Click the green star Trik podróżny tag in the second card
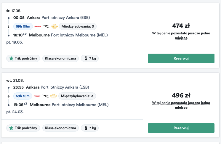Screen dimensions: 221x144 (23, 128)
